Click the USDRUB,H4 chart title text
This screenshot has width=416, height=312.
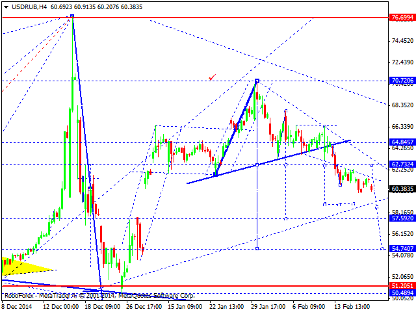coord(29,7)
